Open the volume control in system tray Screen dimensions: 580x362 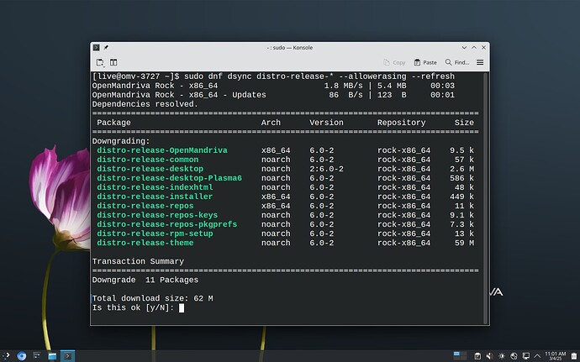(489, 355)
